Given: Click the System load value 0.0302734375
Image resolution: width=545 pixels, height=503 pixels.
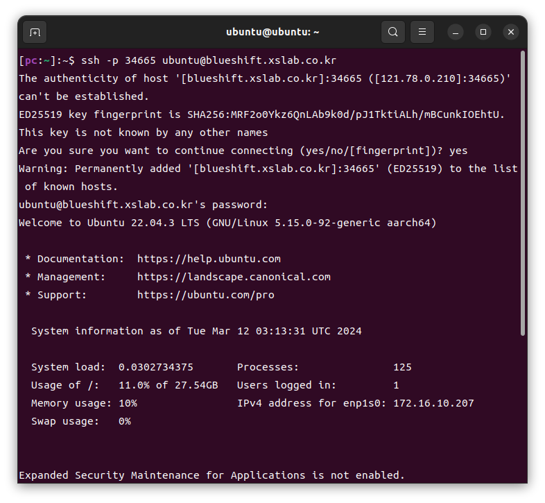Looking at the screenshot, I should point(156,367).
